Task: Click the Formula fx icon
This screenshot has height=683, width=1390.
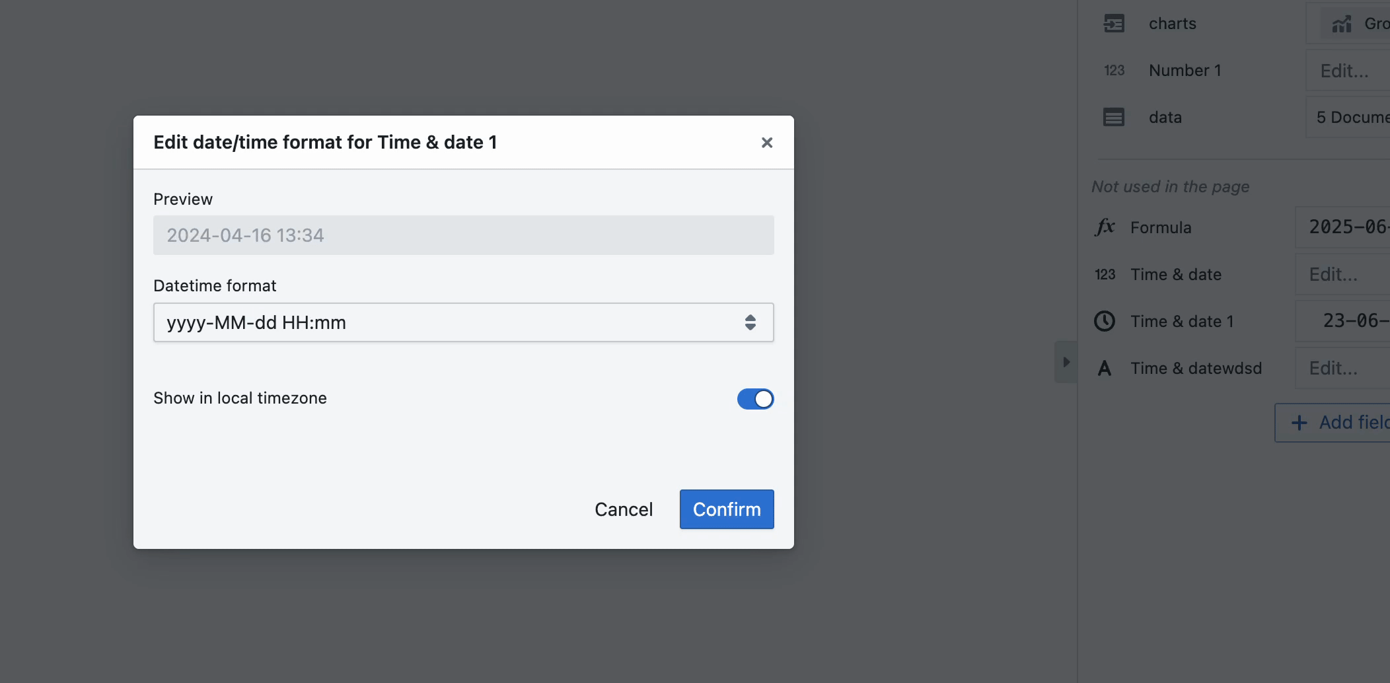Action: (x=1105, y=227)
